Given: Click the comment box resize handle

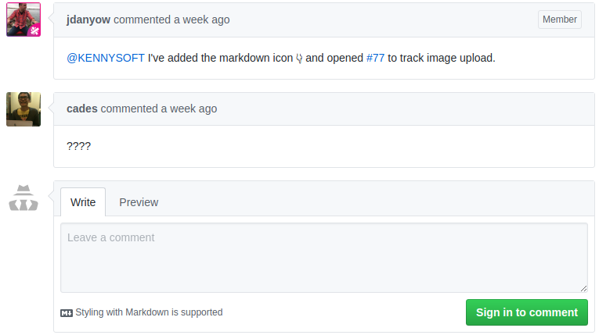Looking at the screenshot, I should pos(583,288).
